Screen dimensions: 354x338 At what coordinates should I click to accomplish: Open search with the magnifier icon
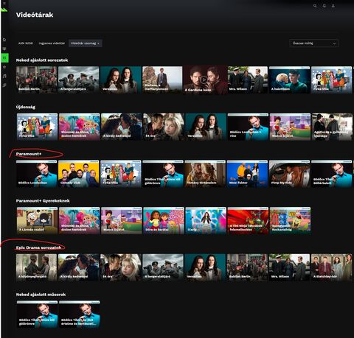click(315, 6)
